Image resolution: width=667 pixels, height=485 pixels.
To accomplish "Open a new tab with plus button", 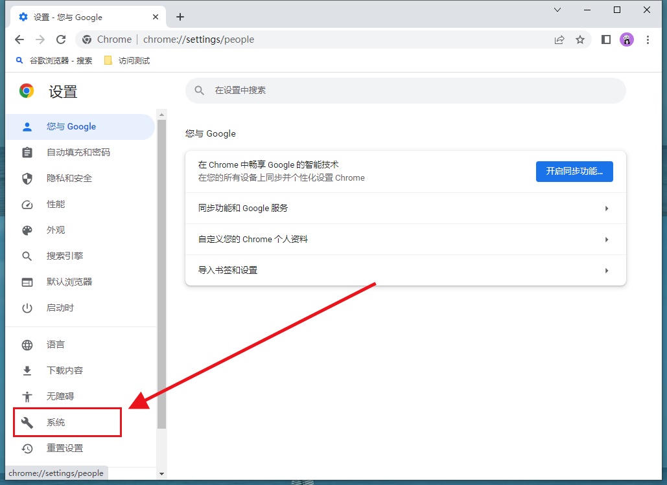I will (x=180, y=17).
